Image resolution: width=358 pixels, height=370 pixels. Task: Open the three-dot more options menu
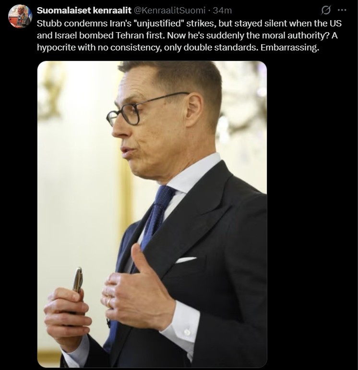[342, 10]
